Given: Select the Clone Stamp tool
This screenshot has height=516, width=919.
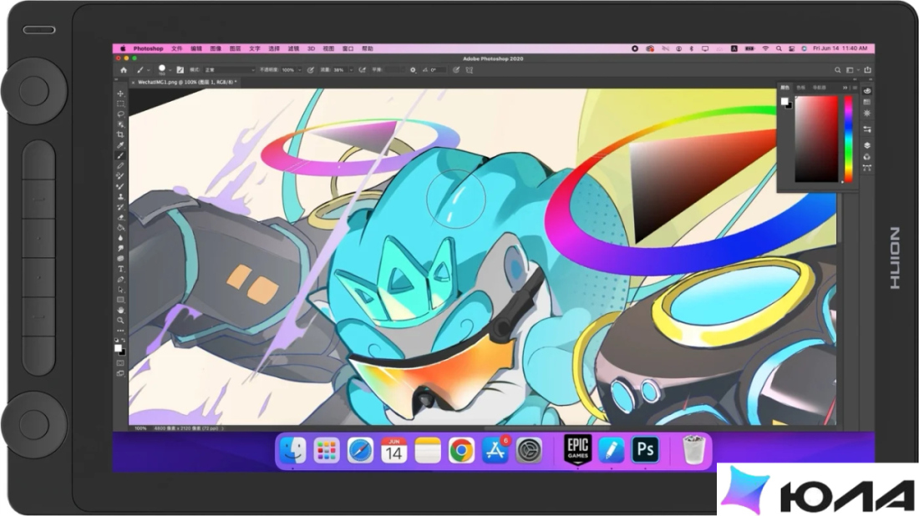Looking at the screenshot, I should coord(121,197).
